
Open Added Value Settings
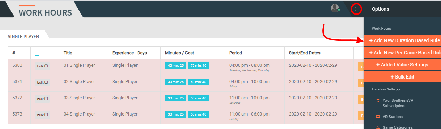[402, 65]
